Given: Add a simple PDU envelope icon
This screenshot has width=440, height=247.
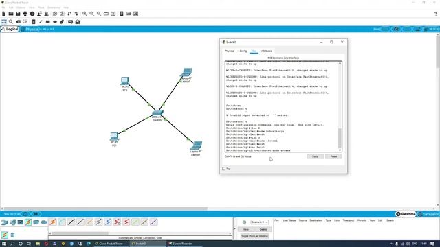Looking at the screenshot, I should [x=70, y=21].
